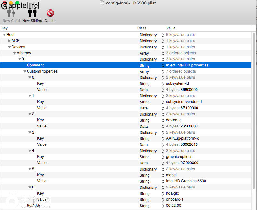Expand the ACPI tree node
257x210 pixels.
click(9, 41)
